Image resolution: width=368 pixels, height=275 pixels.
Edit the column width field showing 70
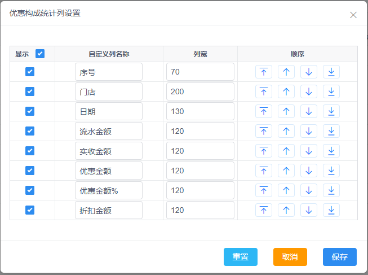point(200,72)
